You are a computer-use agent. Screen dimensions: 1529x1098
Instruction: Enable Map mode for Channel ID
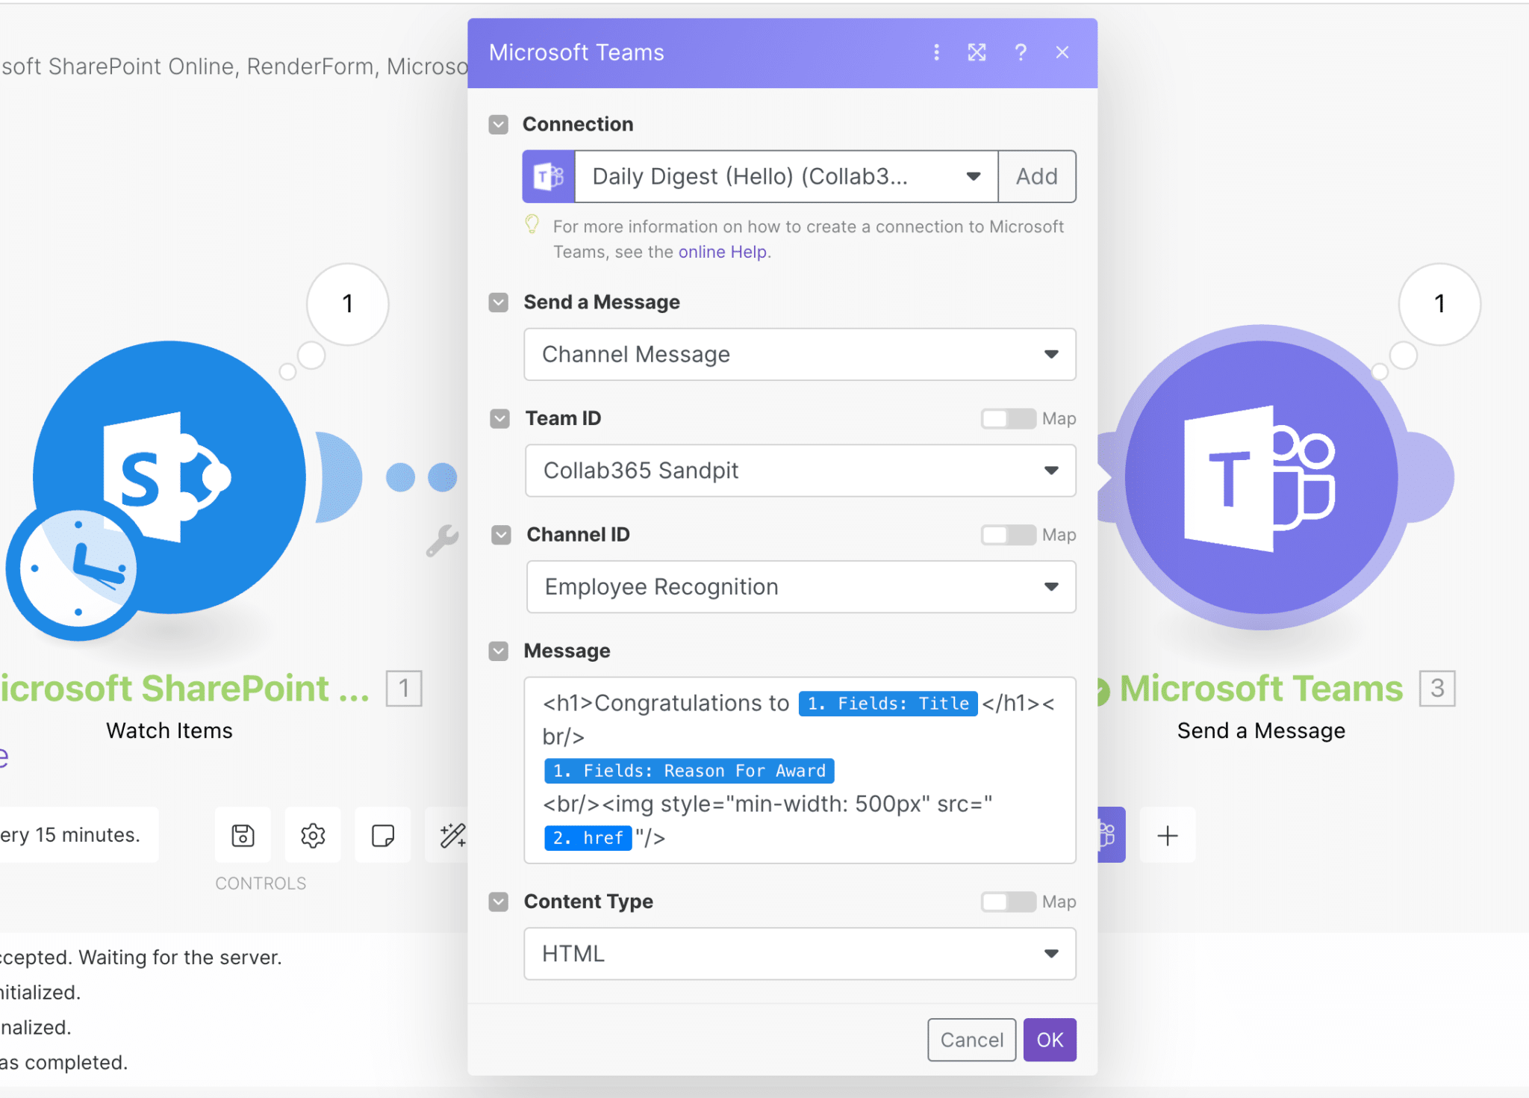point(1008,535)
